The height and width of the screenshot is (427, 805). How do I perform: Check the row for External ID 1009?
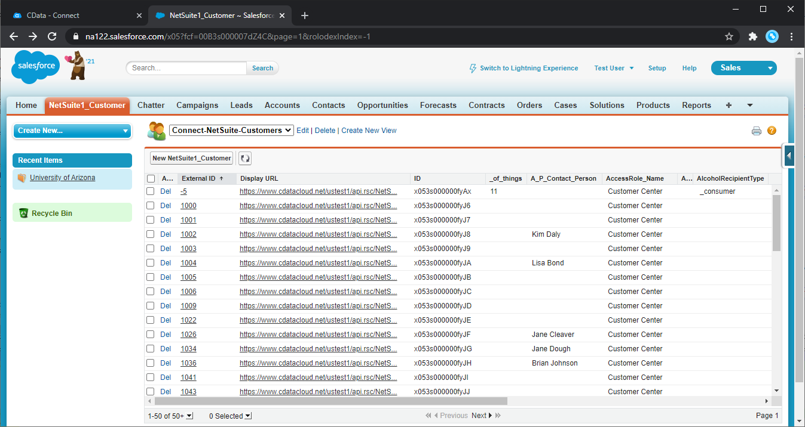(151, 306)
